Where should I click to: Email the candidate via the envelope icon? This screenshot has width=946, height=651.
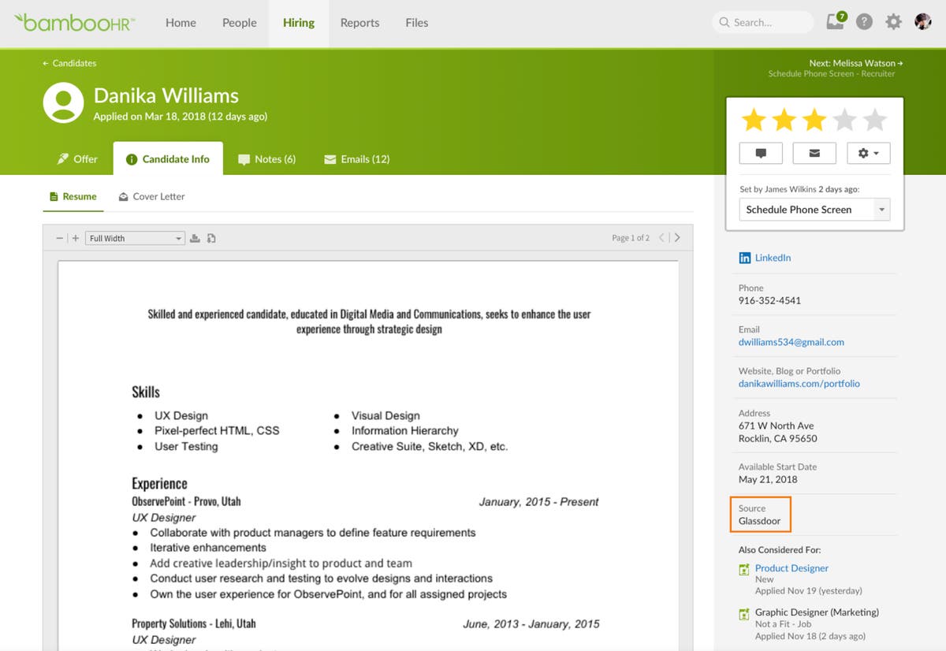814,153
